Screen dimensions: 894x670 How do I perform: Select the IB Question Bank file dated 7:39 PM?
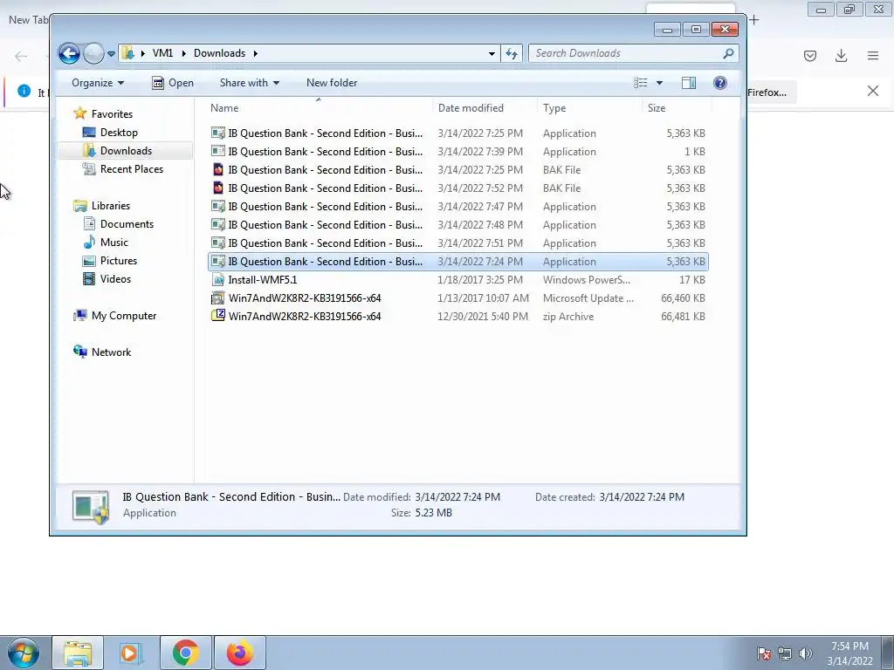click(457, 152)
